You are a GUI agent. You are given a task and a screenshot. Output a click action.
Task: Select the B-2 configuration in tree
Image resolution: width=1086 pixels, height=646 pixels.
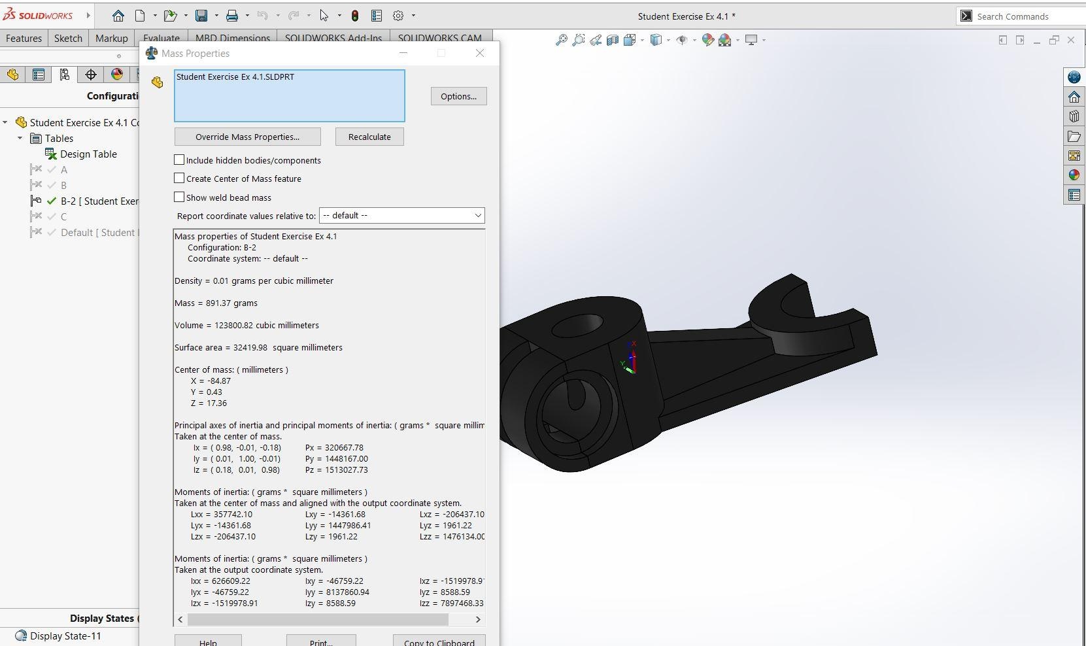tap(99, 201)
